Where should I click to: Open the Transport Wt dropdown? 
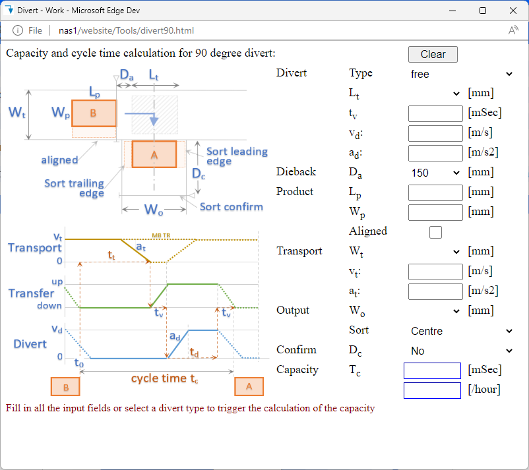435,252
